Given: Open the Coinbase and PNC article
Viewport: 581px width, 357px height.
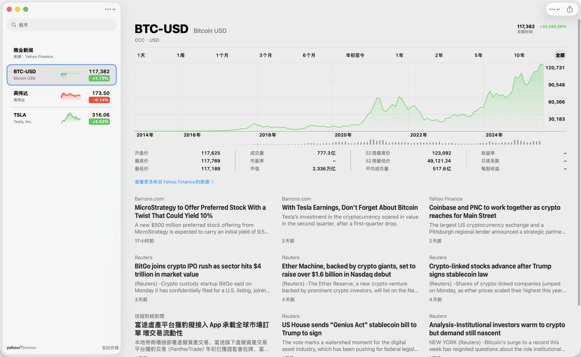Looking at the screenshot, I should click(x=497, y=220).
